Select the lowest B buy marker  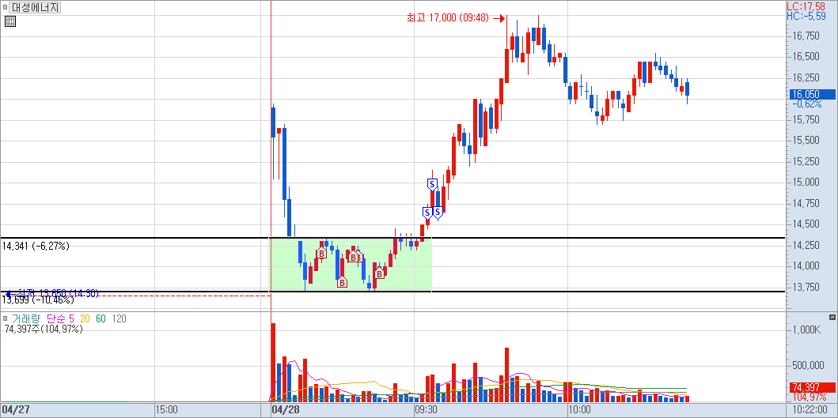pyautogui.click(x=342, y=282)
